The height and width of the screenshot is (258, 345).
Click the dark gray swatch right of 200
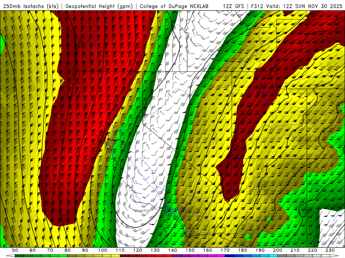[x=282, y=256]
